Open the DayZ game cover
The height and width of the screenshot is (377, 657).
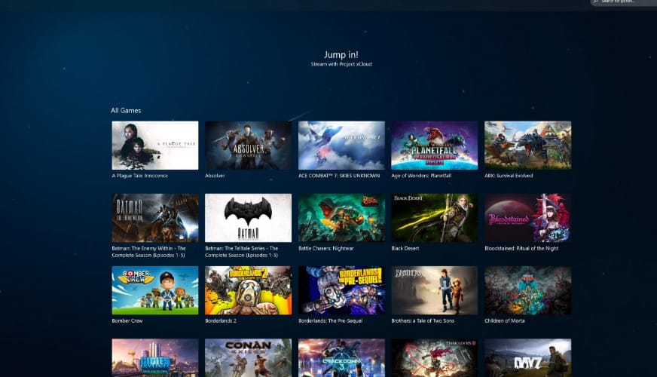(528, 357)
